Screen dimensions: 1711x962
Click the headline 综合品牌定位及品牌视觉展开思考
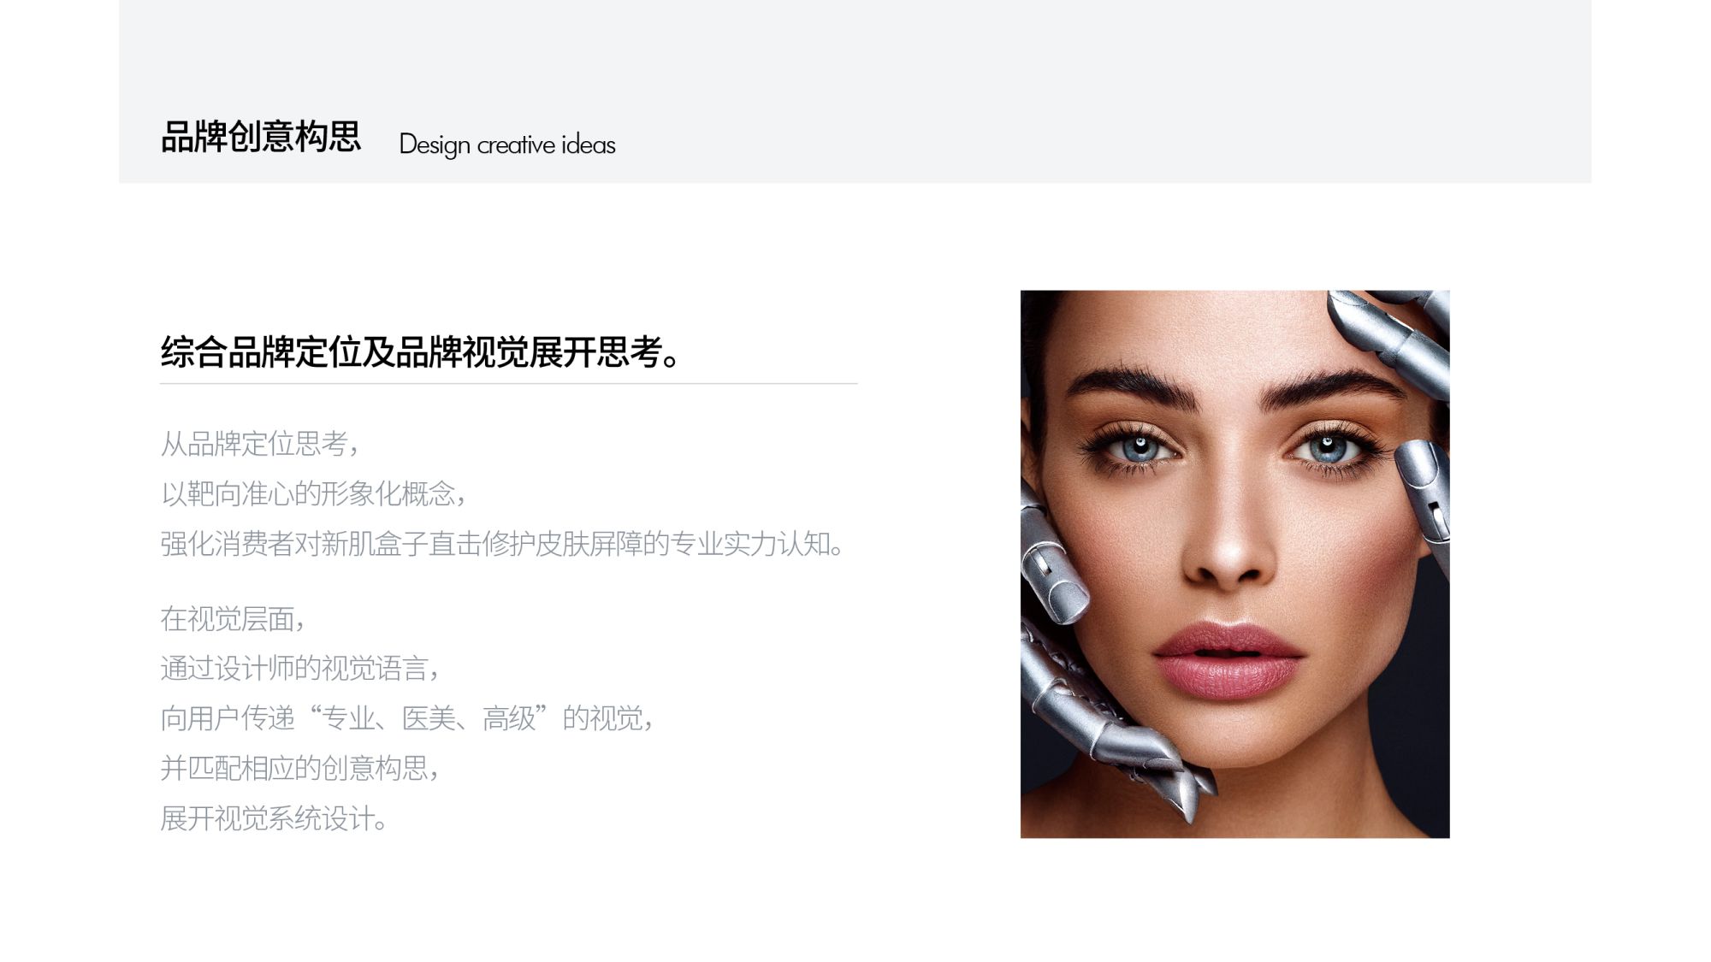(x=420, y=352)
